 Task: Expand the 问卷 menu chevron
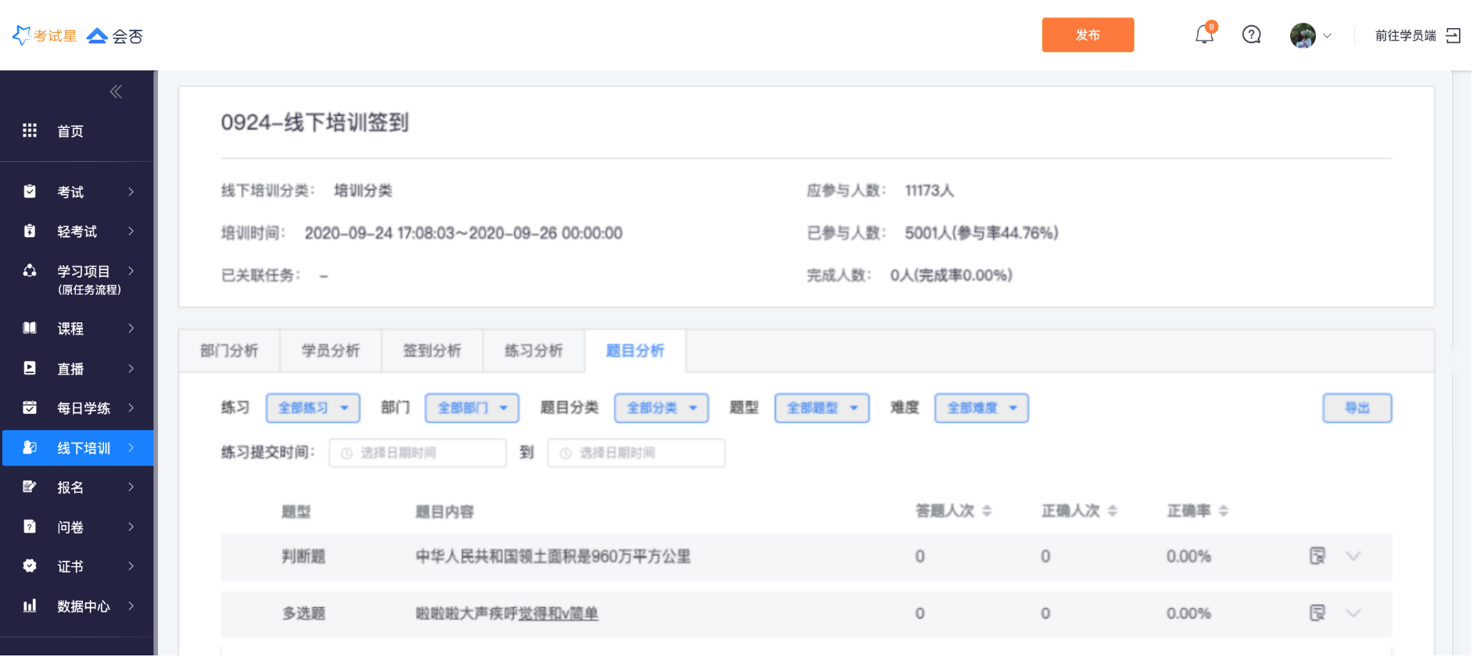coord(131,526)
